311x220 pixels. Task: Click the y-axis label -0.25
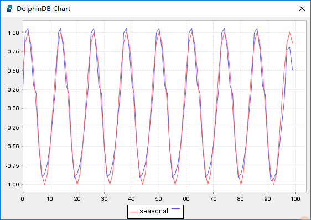coord(13,127)
